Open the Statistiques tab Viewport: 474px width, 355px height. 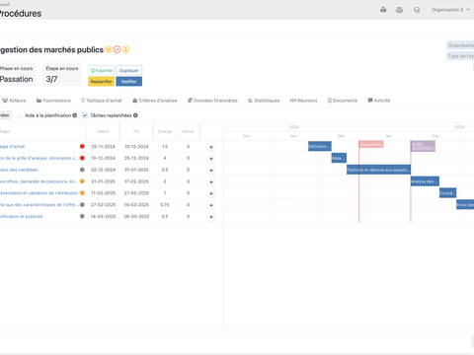(264, 101)
